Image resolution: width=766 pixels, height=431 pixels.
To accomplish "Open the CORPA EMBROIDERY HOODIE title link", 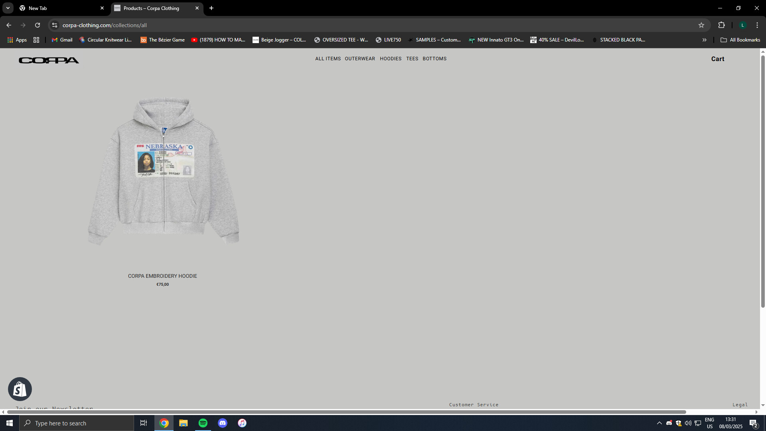I will point(162,276).
